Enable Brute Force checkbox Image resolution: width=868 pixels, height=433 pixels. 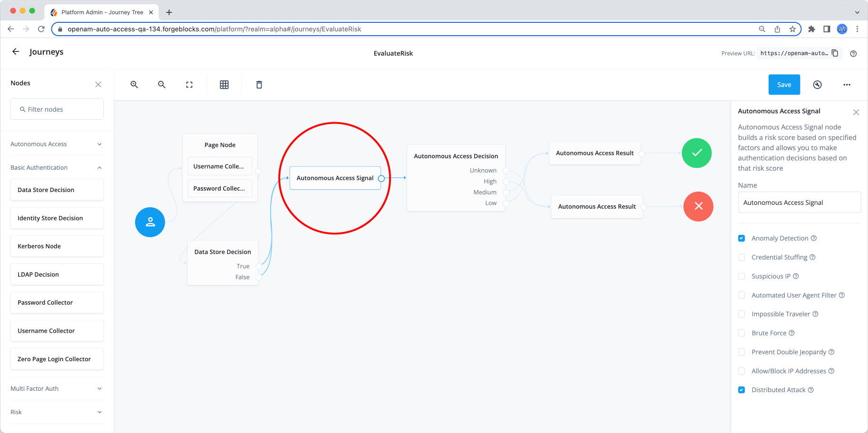coord(741,333)
